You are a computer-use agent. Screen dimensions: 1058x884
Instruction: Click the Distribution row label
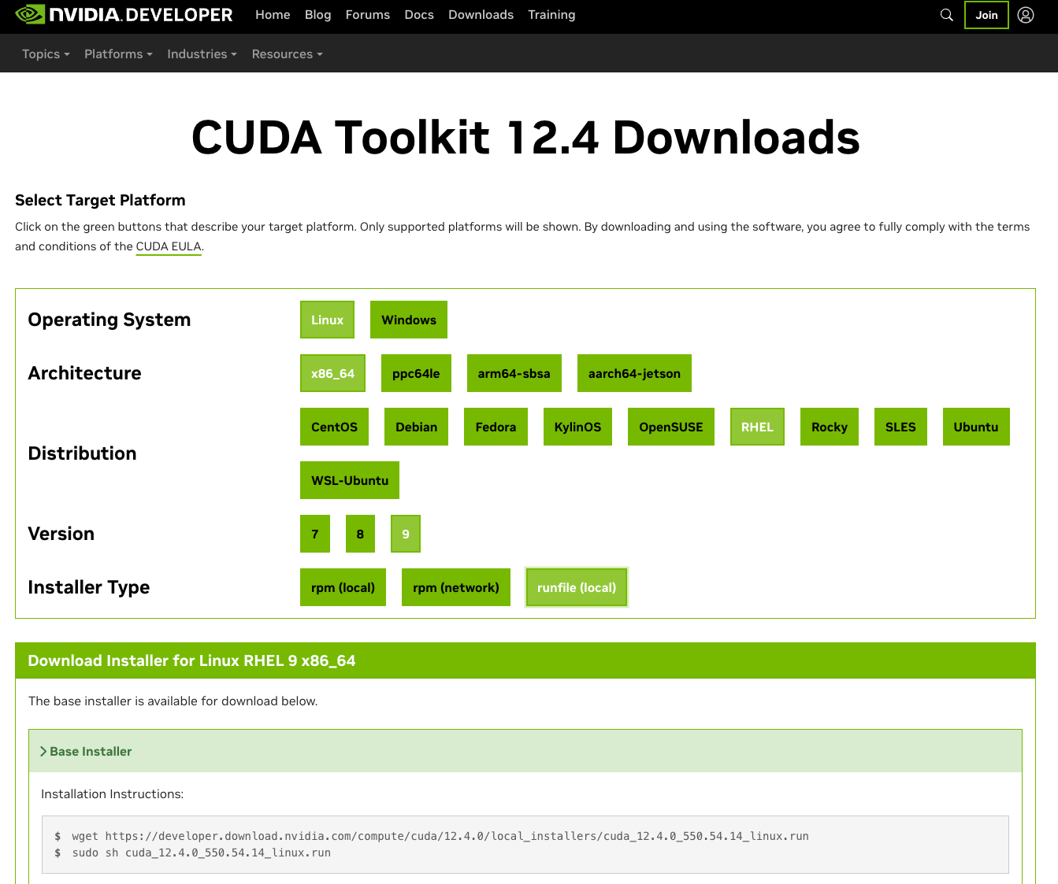tap(82, 453)
